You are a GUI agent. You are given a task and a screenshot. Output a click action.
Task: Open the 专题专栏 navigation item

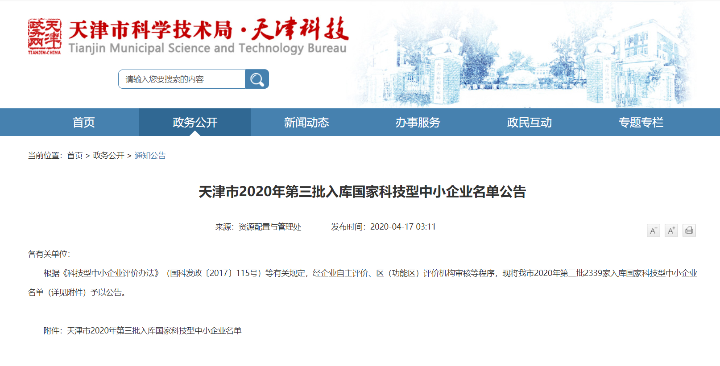(641, 122)
